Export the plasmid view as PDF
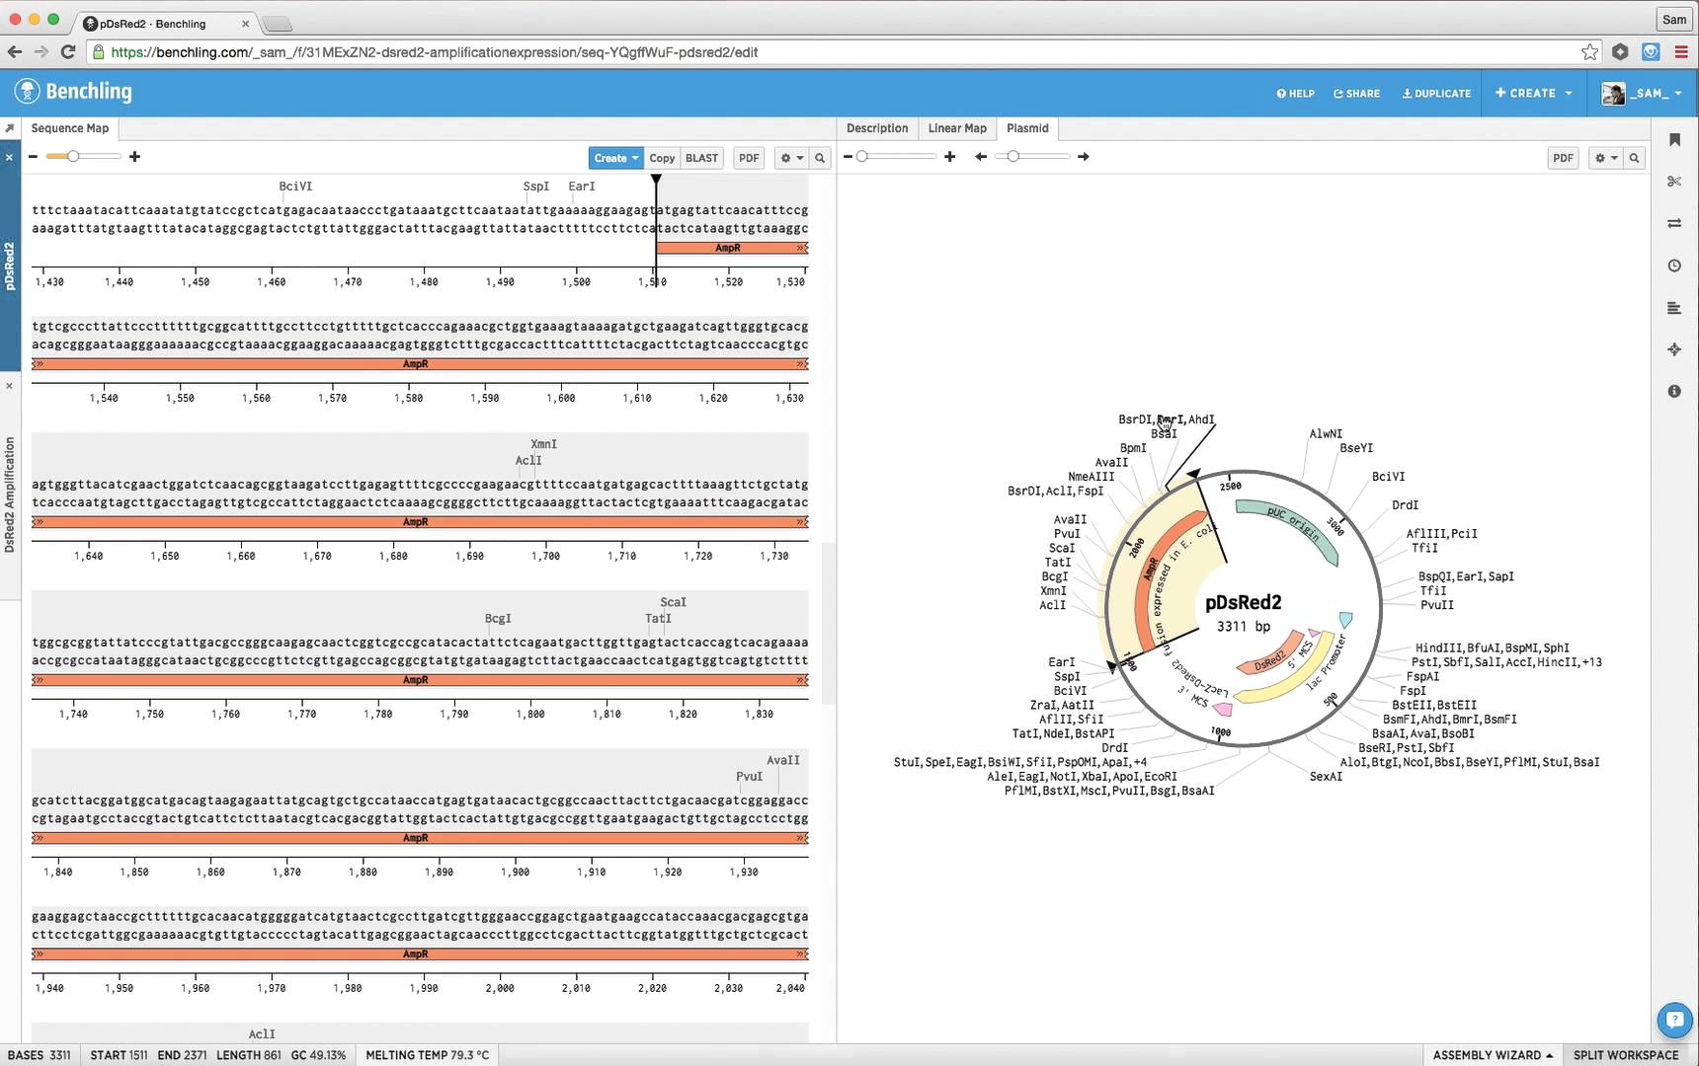This screenshot has height=1066, width=1699. coord(1564,158)
